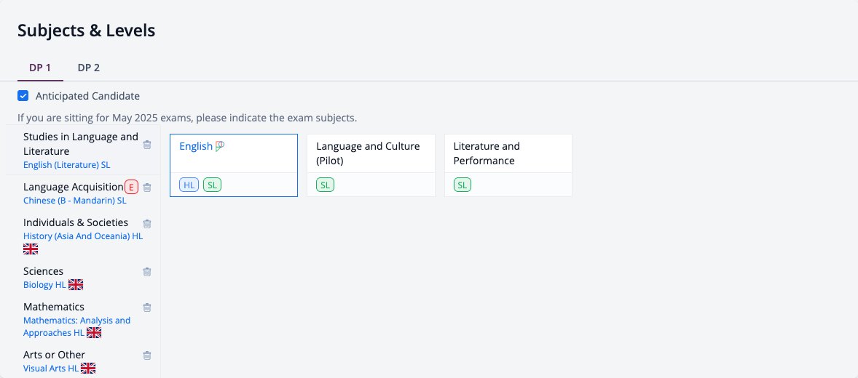Click trash icon for Individuals & Societies
The height and width of the screenshot is (378, 858).
(x=146, y=223)
